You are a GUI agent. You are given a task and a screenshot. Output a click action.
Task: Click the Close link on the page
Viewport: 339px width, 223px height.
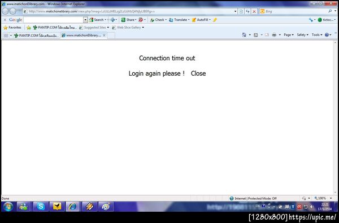tap(198, 73)
